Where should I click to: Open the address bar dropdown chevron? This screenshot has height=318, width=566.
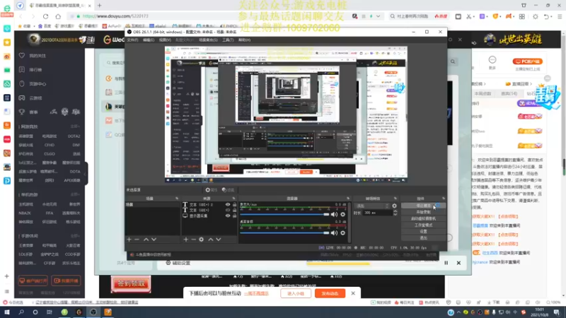pos(378,16)
